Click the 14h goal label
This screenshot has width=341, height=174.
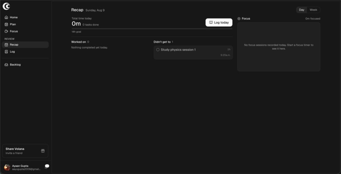76,32
